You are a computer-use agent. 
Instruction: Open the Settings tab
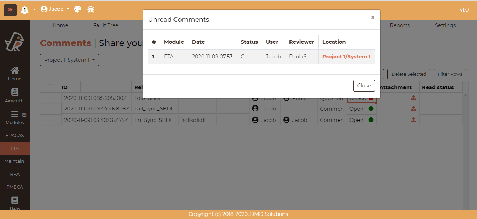point(445,25)
